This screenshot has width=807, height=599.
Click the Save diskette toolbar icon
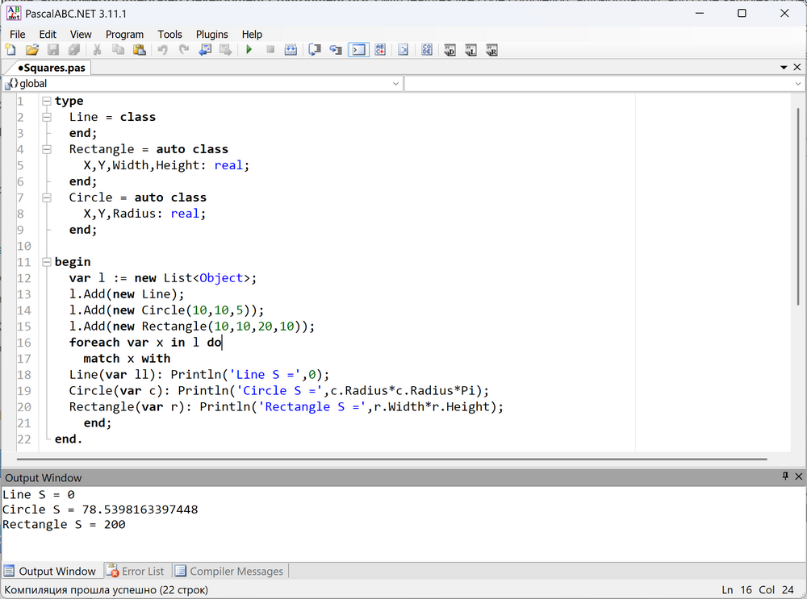[53, 50]
